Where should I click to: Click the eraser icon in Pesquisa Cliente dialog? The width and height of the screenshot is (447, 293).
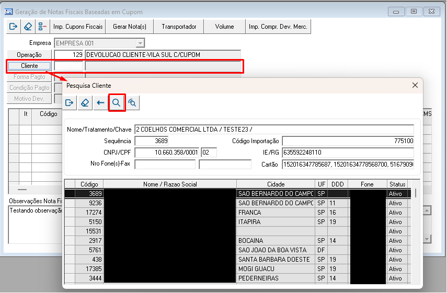click(85, 102)
